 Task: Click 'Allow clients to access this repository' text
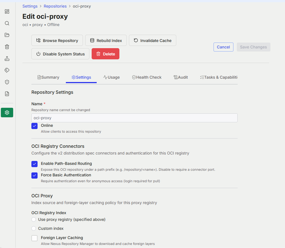(x=71, y=132)
